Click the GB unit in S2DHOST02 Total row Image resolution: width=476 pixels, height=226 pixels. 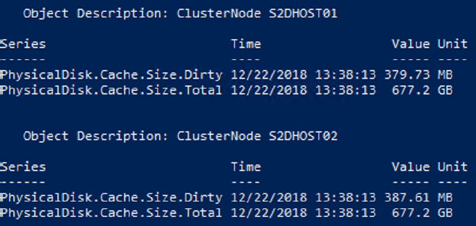pos(445,213)
